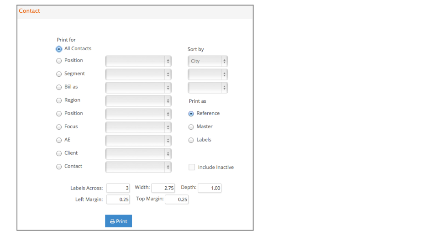This screenshot has height=247, width=431.
Task: Open the Segment dropdown list
Action: [x=138, y=74]
